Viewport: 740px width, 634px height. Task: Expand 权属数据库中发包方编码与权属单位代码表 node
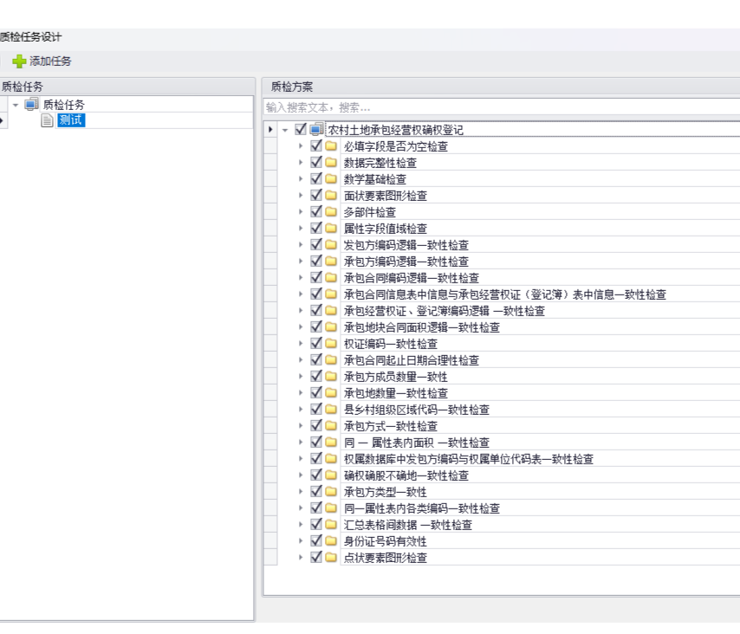(x=301, y=458)
